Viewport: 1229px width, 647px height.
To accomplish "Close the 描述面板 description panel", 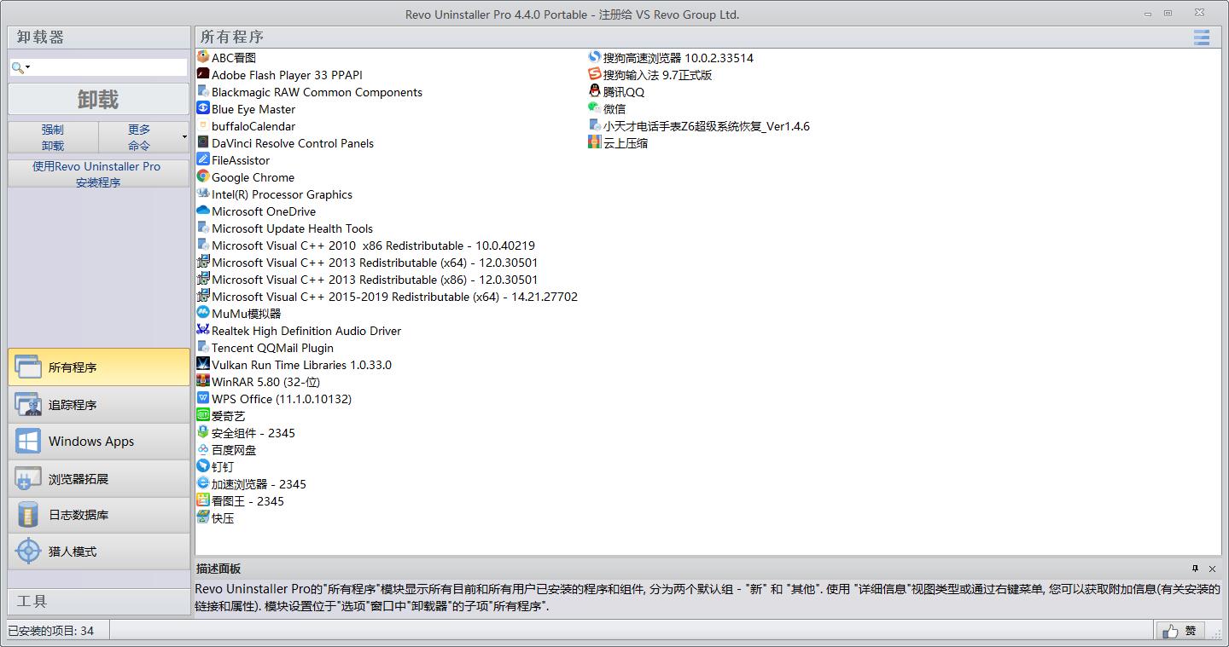I will 1212,569.
